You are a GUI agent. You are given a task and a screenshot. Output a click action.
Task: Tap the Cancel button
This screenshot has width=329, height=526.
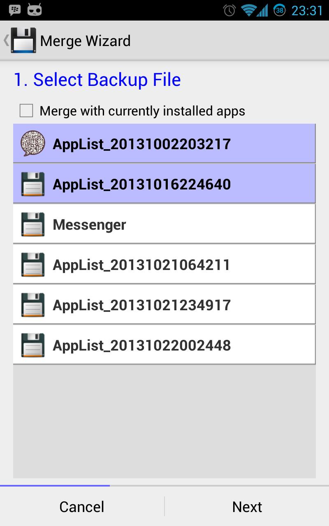point(82,506)
